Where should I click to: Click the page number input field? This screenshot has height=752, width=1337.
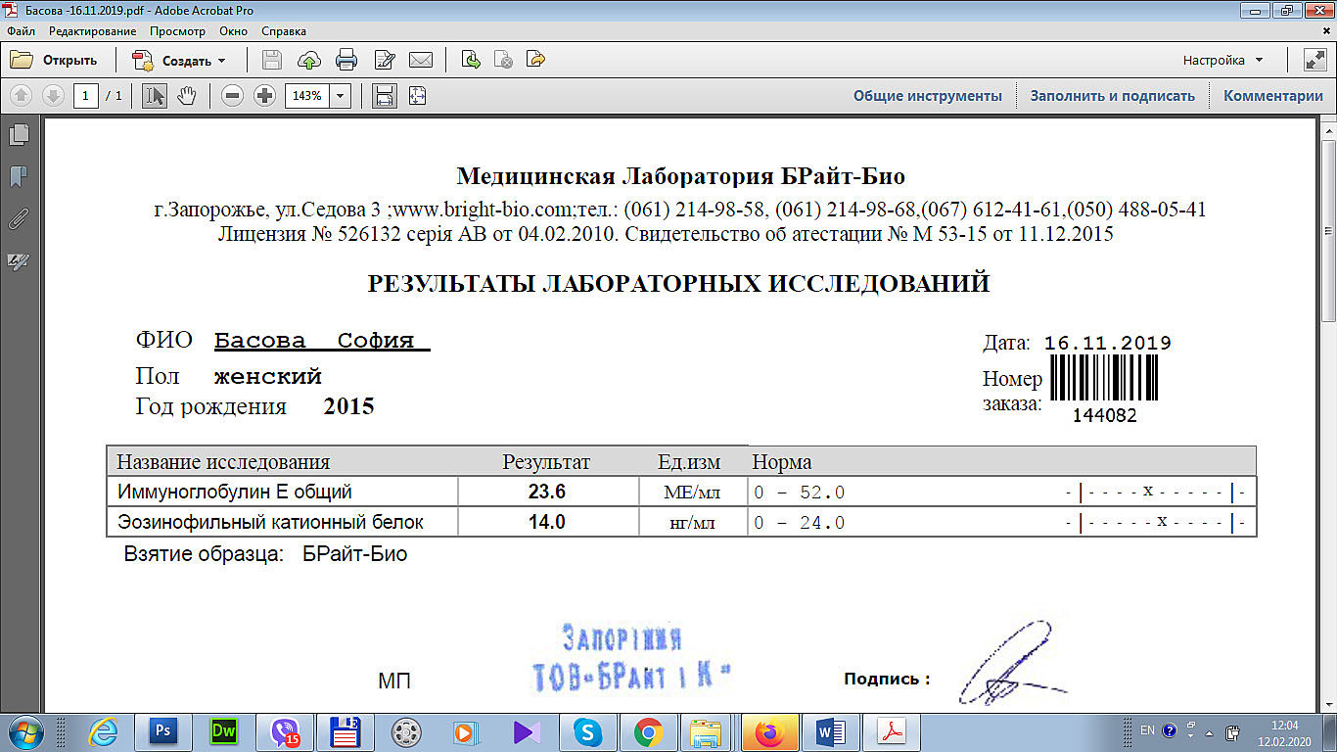[x=86, y=96]
